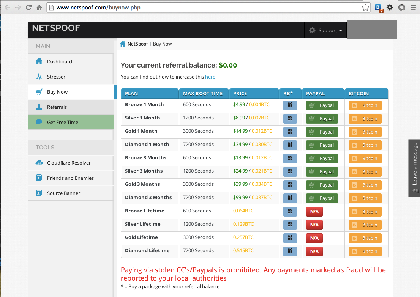Pay Silver Lifetime with Bitcoin
Screen dimensions: 420x297
coord(365,225)
